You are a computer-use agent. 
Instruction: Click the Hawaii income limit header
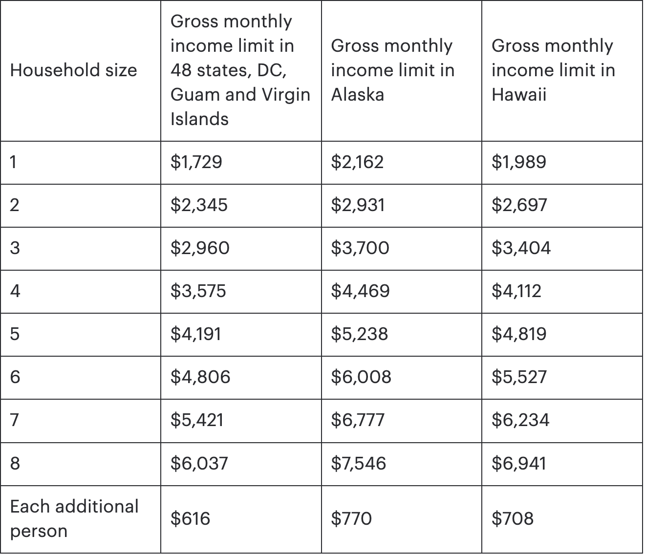pos(553,70)
